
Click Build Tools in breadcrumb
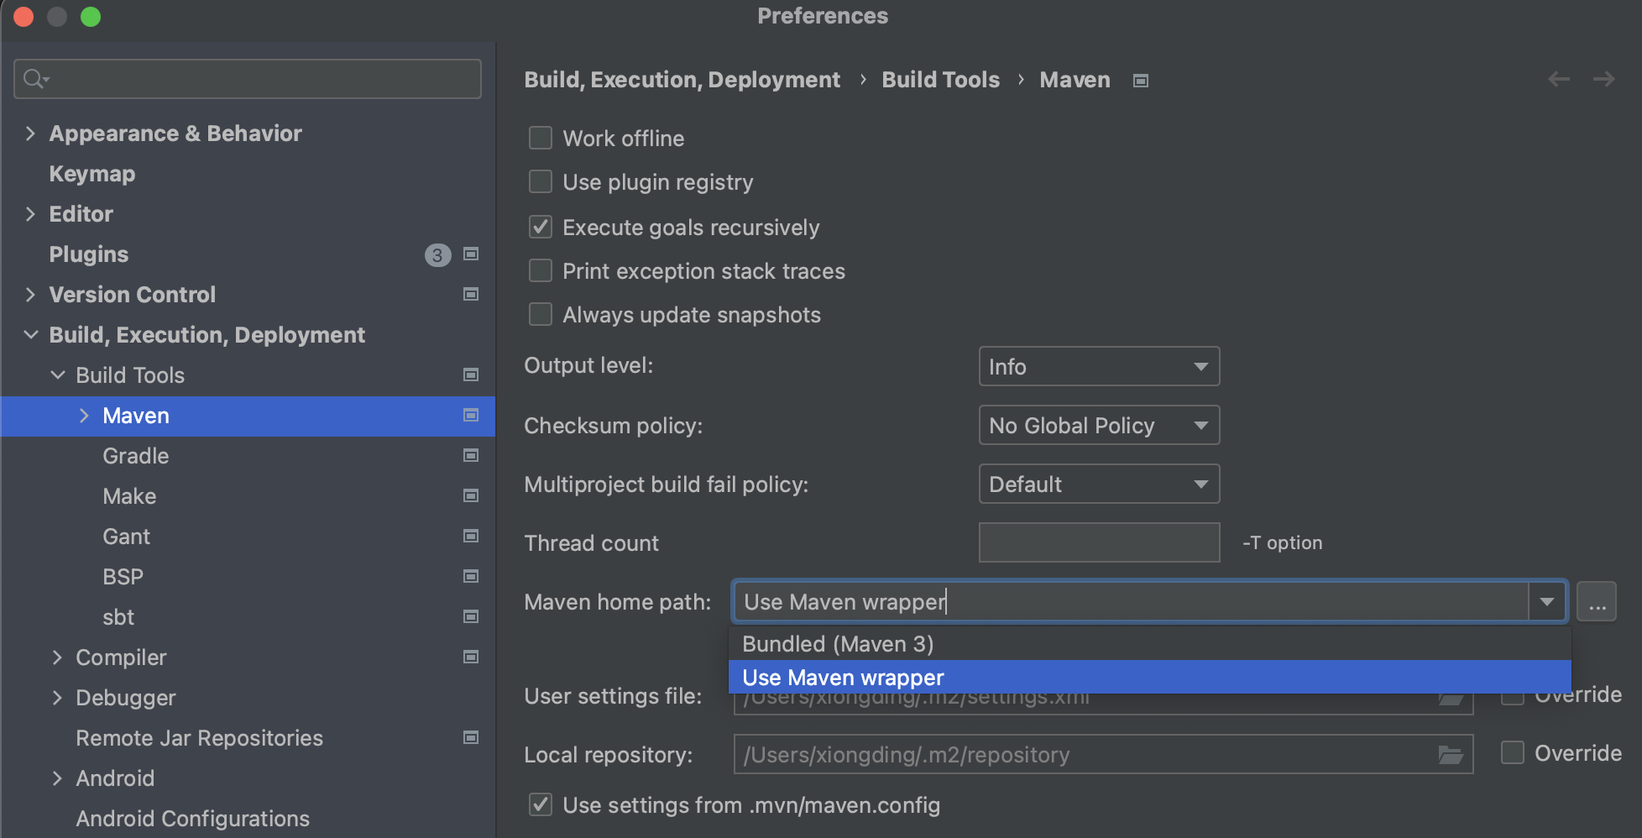pyautogui.click(x=940, y=80)
